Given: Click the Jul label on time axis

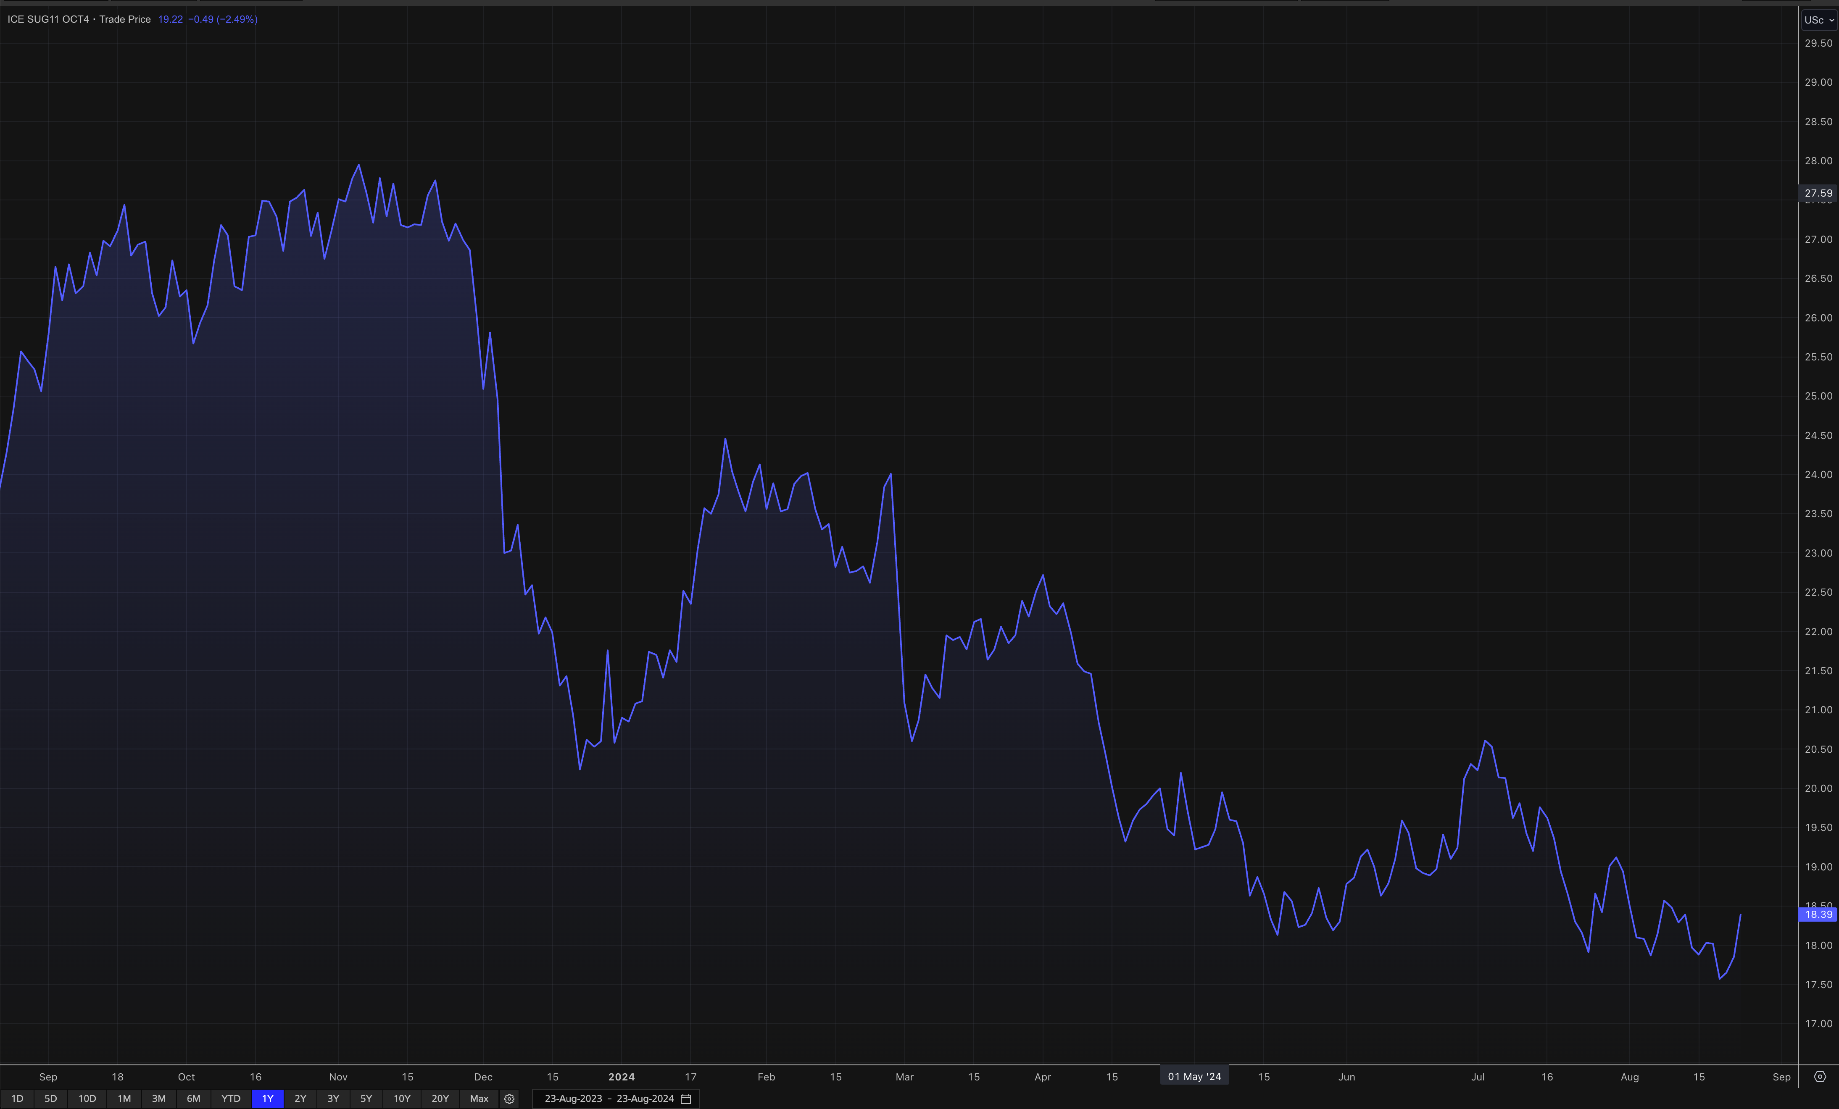Looking at the screenshot, I should click(x=1478, y=1077).
